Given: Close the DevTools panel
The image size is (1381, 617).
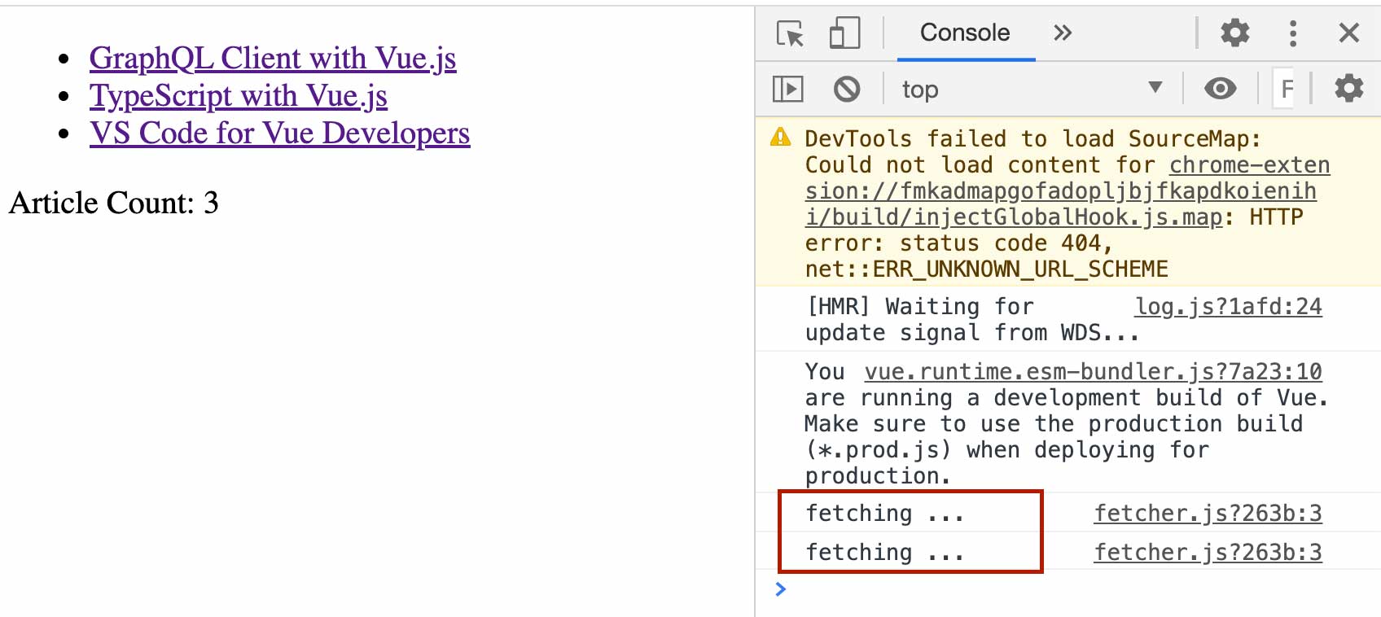Looking at the screenshot, I should click(1349, 33).
